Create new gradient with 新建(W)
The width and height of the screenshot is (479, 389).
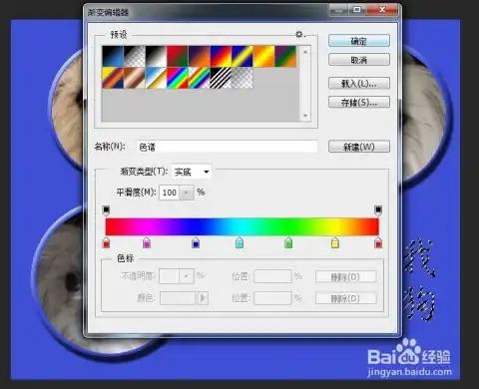pos(359,147)
